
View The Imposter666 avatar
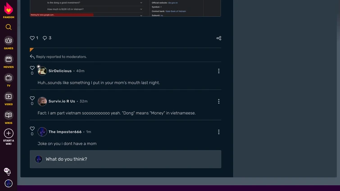pyautogui.click(x=42, y=132)
